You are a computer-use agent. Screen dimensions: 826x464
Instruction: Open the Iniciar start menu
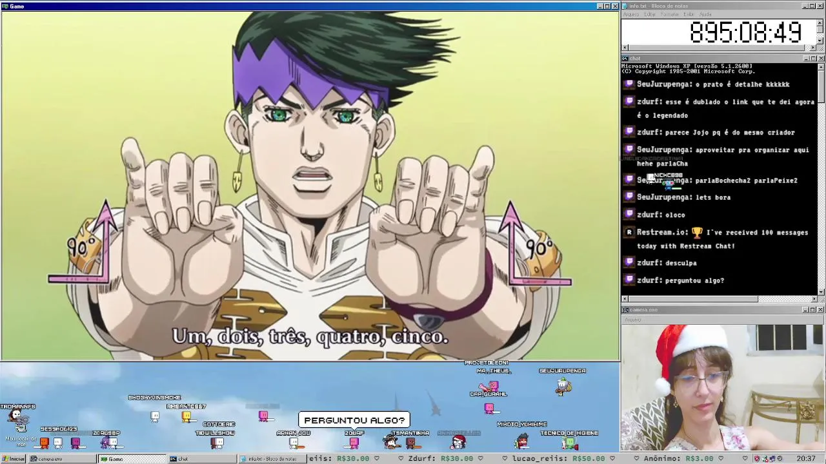14,459
